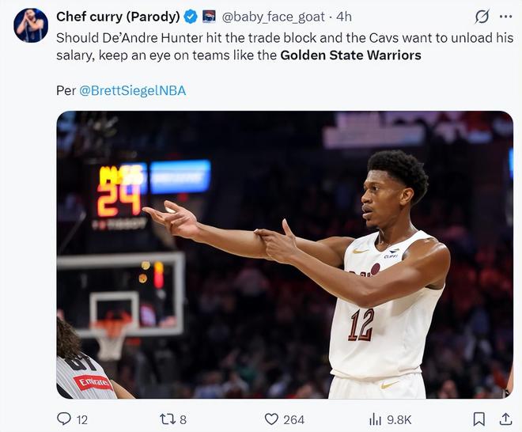Click the blue verified checkmark badge
Image resolution: width=522 pixels, height=432 pixels.
[191, 17]
